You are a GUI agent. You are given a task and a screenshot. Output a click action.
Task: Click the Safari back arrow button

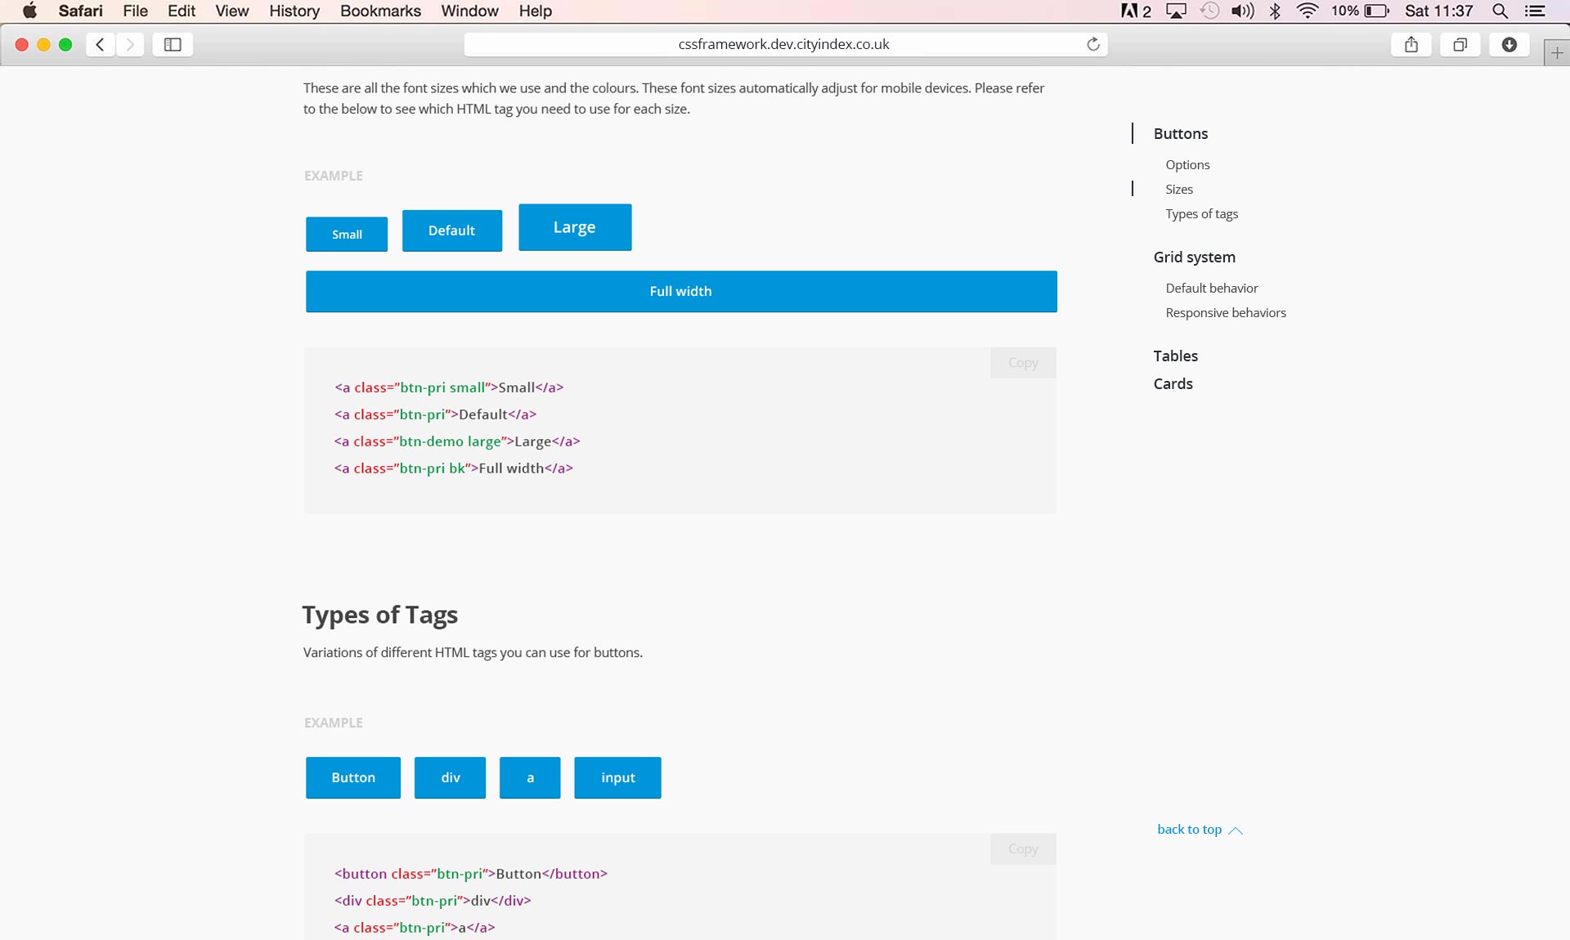[x=101, y=44]
